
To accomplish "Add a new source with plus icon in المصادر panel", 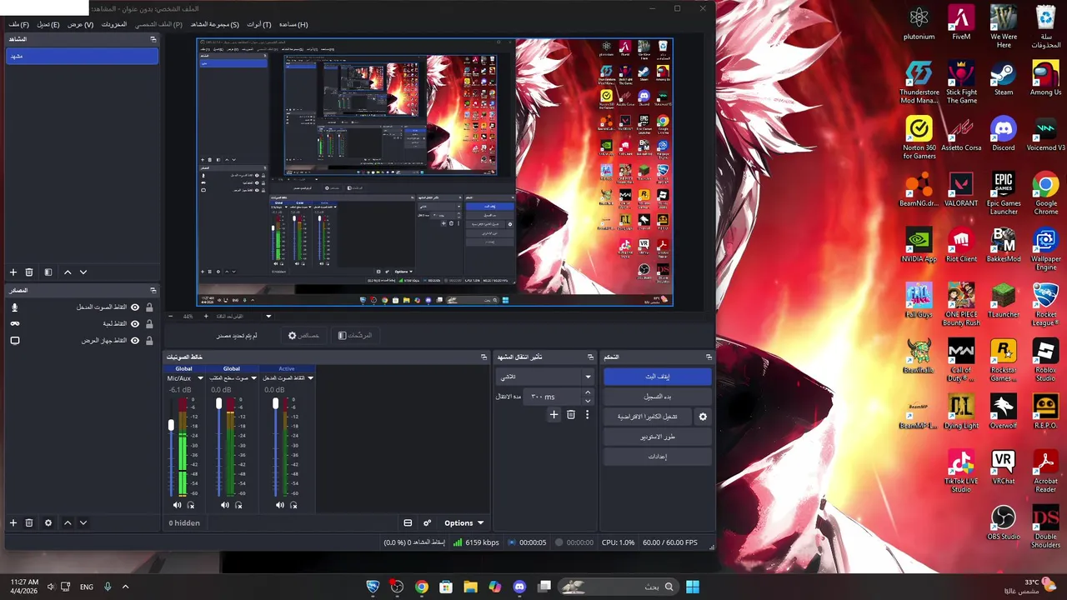I will [x=13, y=523].
